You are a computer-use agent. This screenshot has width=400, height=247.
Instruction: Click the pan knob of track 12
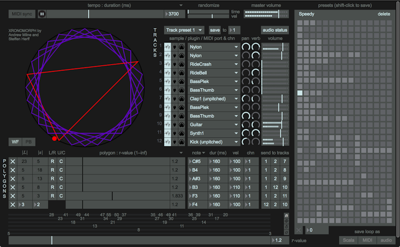[x=246, y=142]
